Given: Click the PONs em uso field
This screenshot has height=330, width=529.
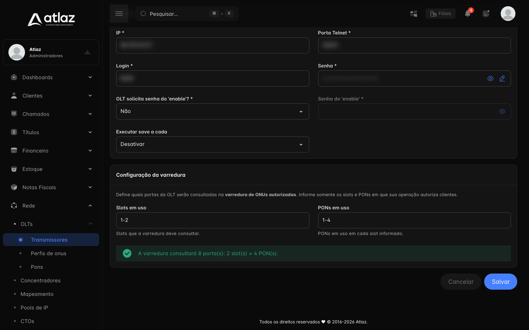Looking at the screenshot, I should (x=414, y=220).
